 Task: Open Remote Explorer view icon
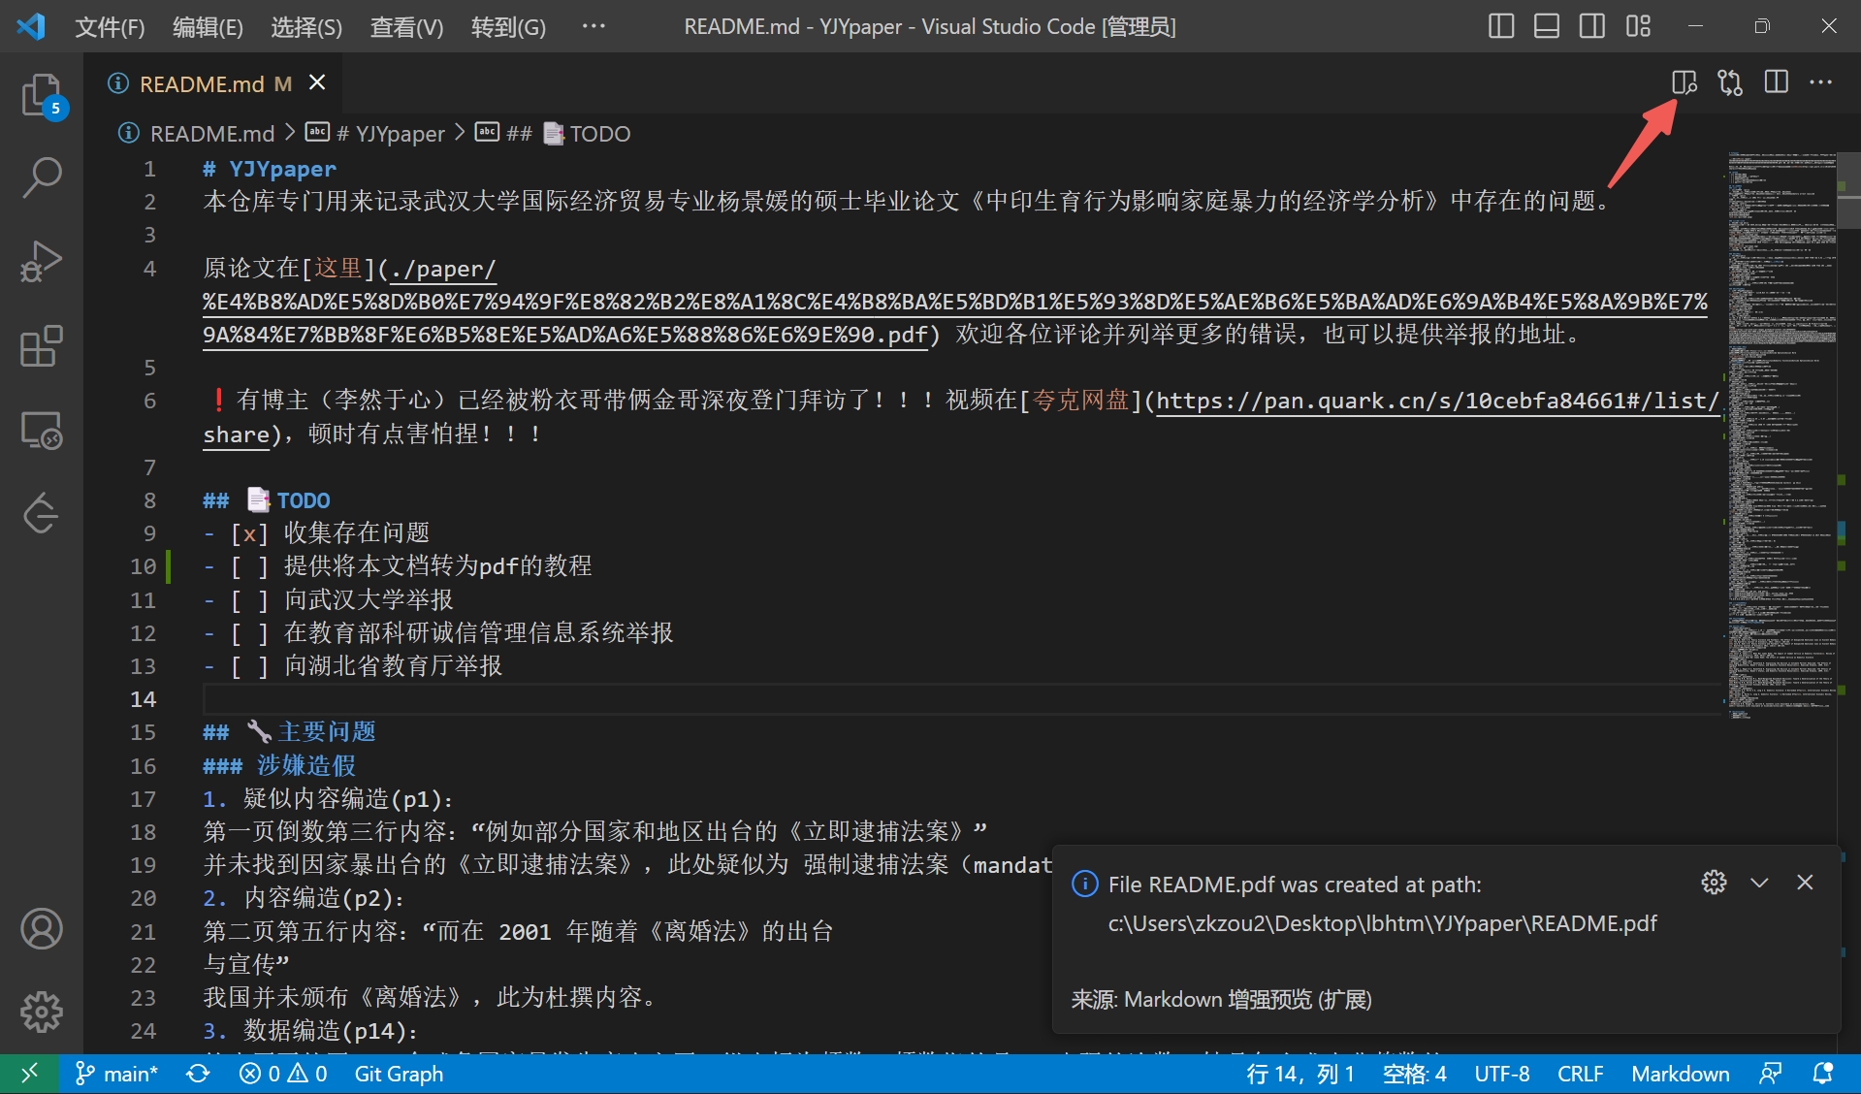[x=42, y=429]
